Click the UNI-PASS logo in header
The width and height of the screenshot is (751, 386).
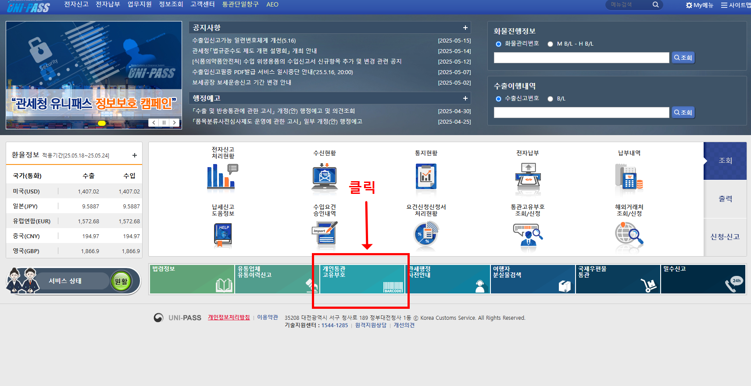[x=29, y=6]
